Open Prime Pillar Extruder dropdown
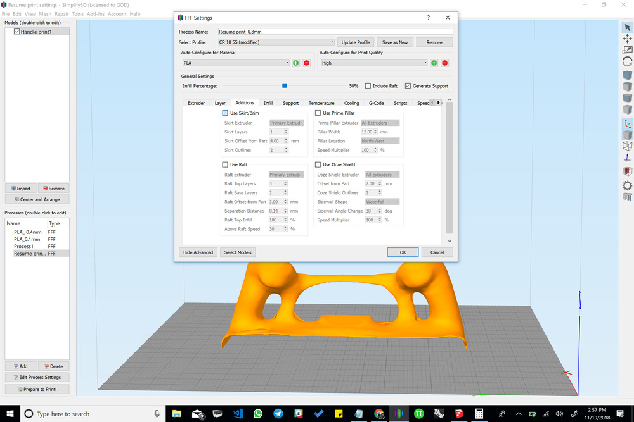The width and height of the screenshot is (634, 422). (380, 123)
